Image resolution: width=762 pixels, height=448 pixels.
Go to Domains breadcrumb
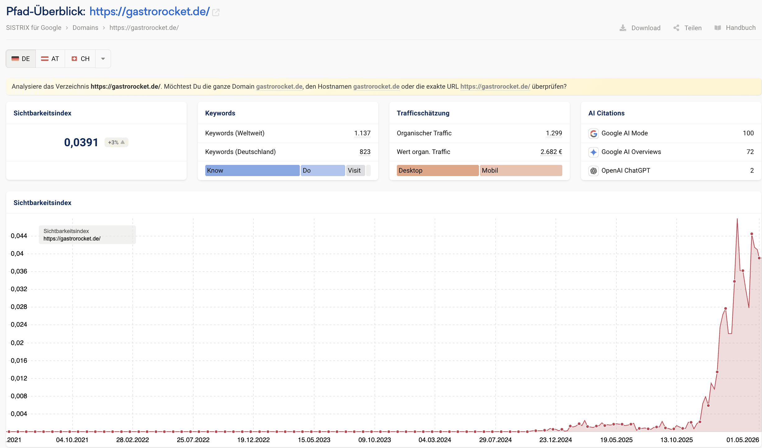86,28
